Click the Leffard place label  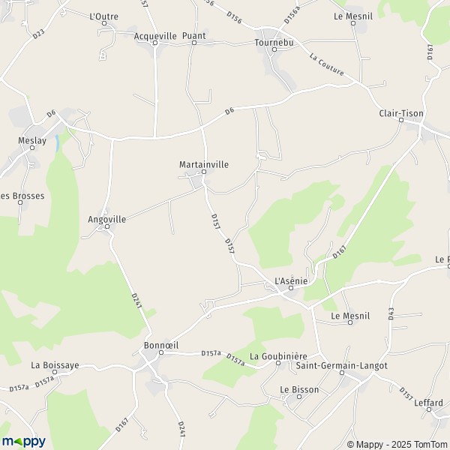click(428, 403)
